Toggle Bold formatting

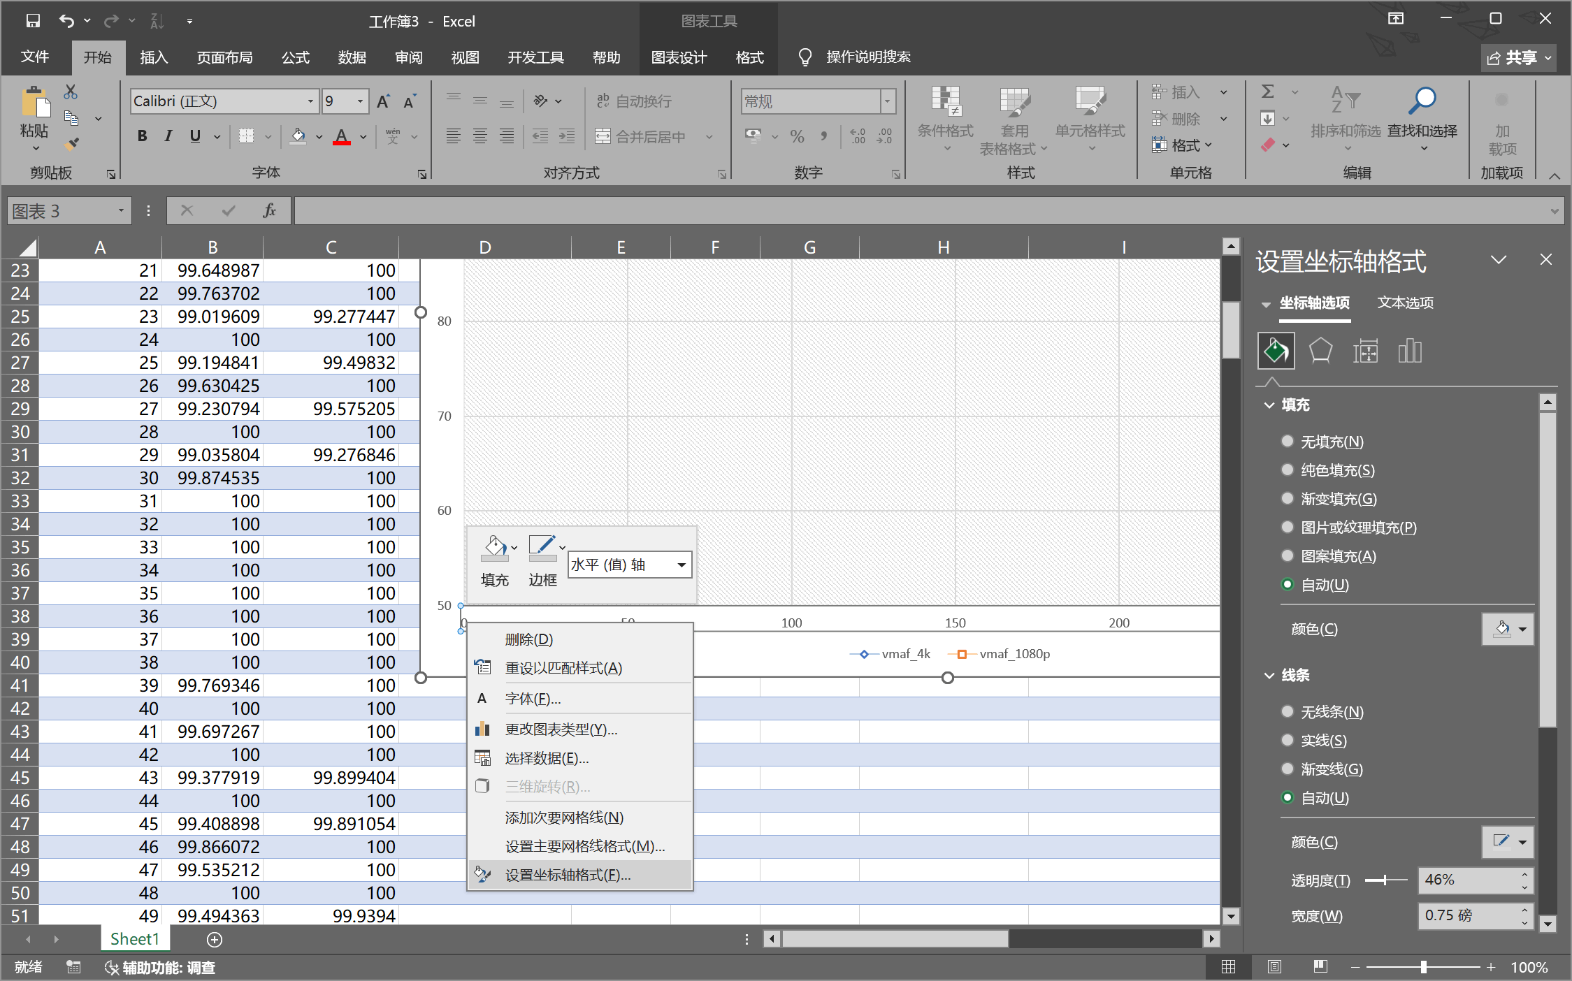pos(142,136)
